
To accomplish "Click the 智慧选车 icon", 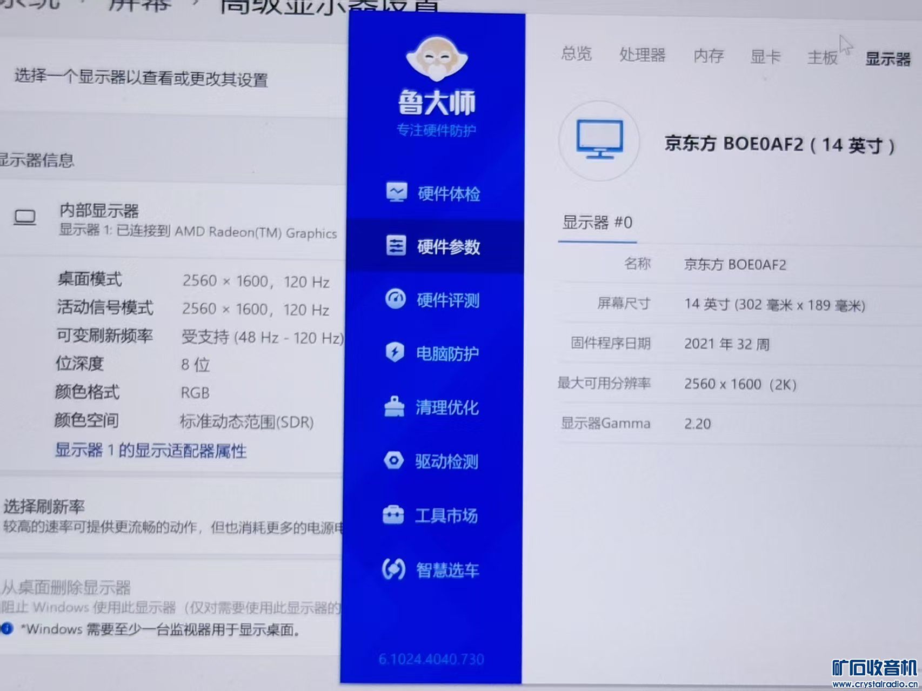I will (393, 569).
